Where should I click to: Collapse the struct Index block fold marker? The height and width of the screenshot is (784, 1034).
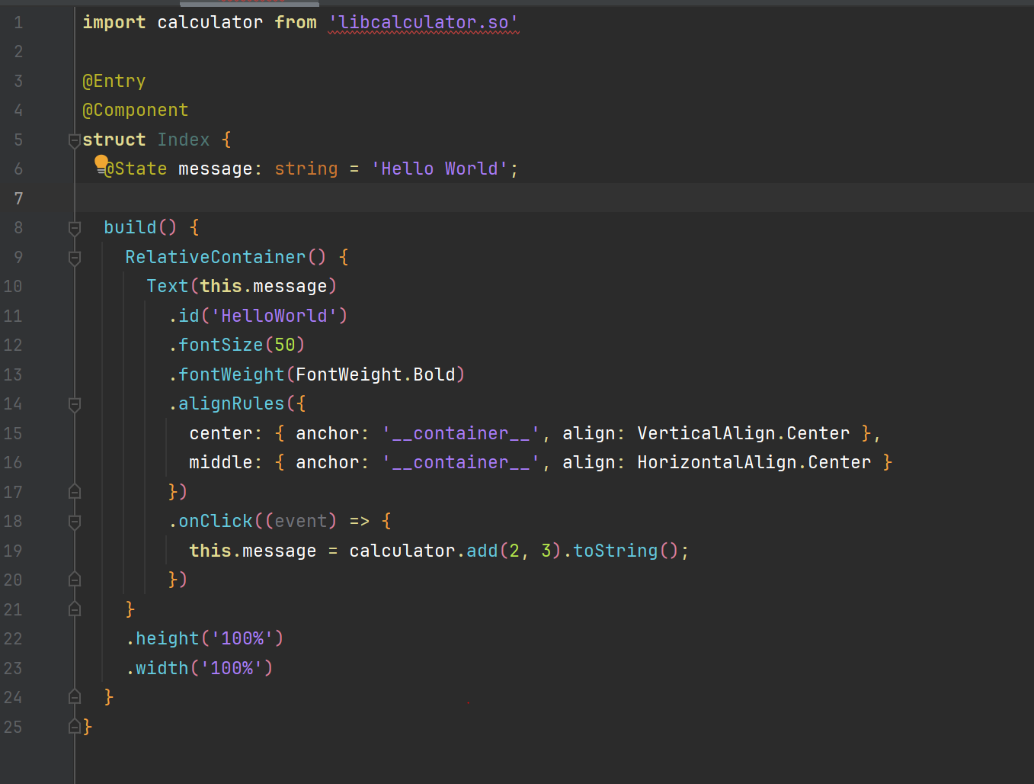(75, 140)
